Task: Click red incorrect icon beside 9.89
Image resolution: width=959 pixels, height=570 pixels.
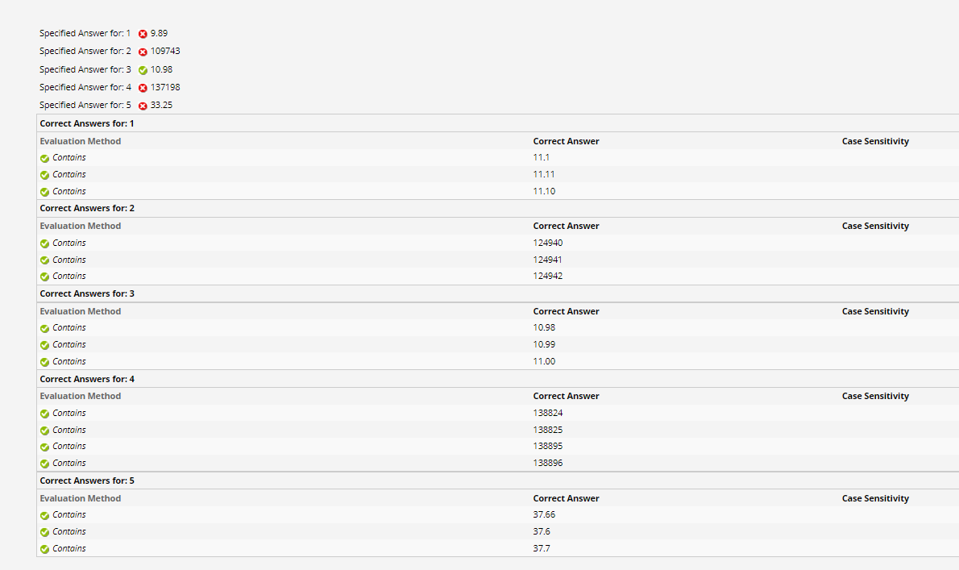Action: (143, 34)
